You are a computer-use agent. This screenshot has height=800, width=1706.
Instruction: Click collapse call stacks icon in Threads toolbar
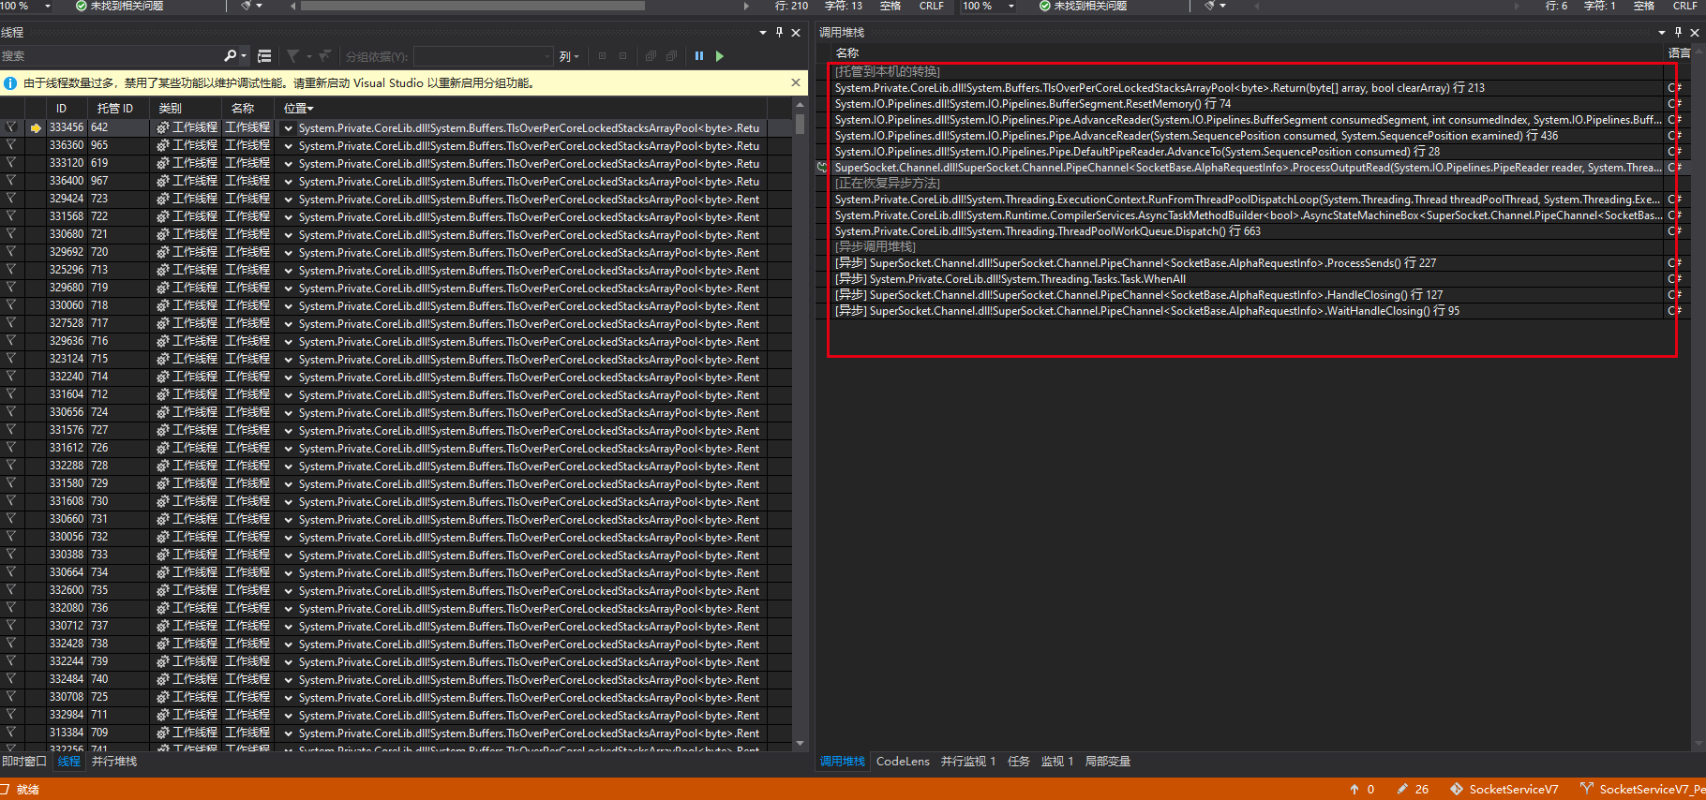(x=671, y=56)
